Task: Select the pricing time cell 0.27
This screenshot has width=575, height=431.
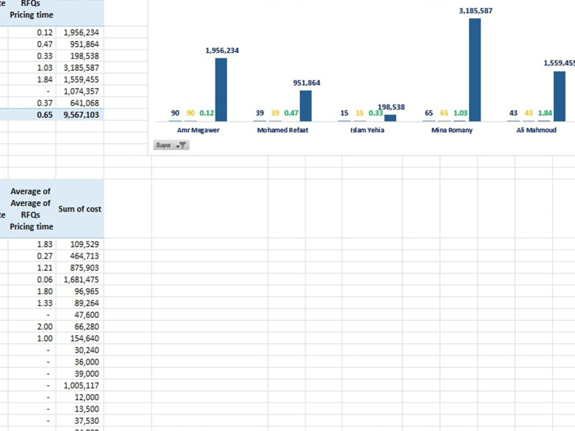Action: coord(32,256)
